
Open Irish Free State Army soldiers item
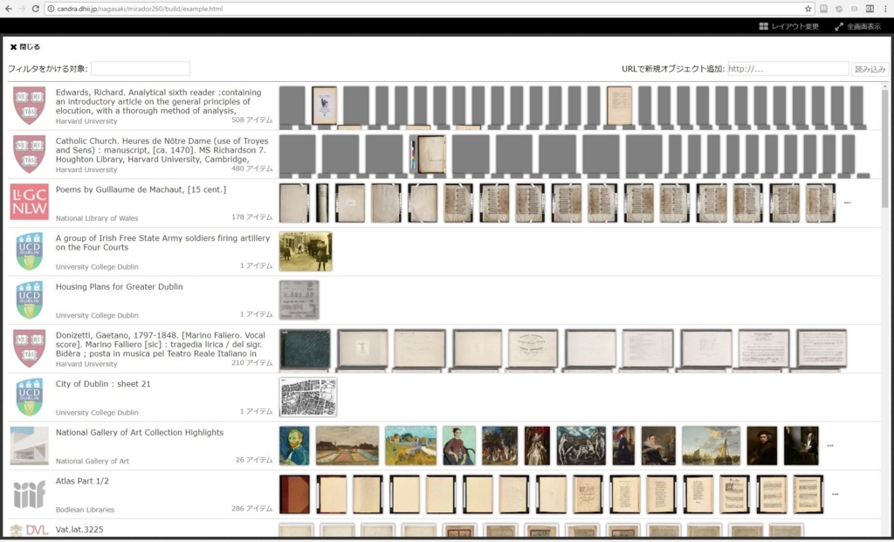pos(162,243)
